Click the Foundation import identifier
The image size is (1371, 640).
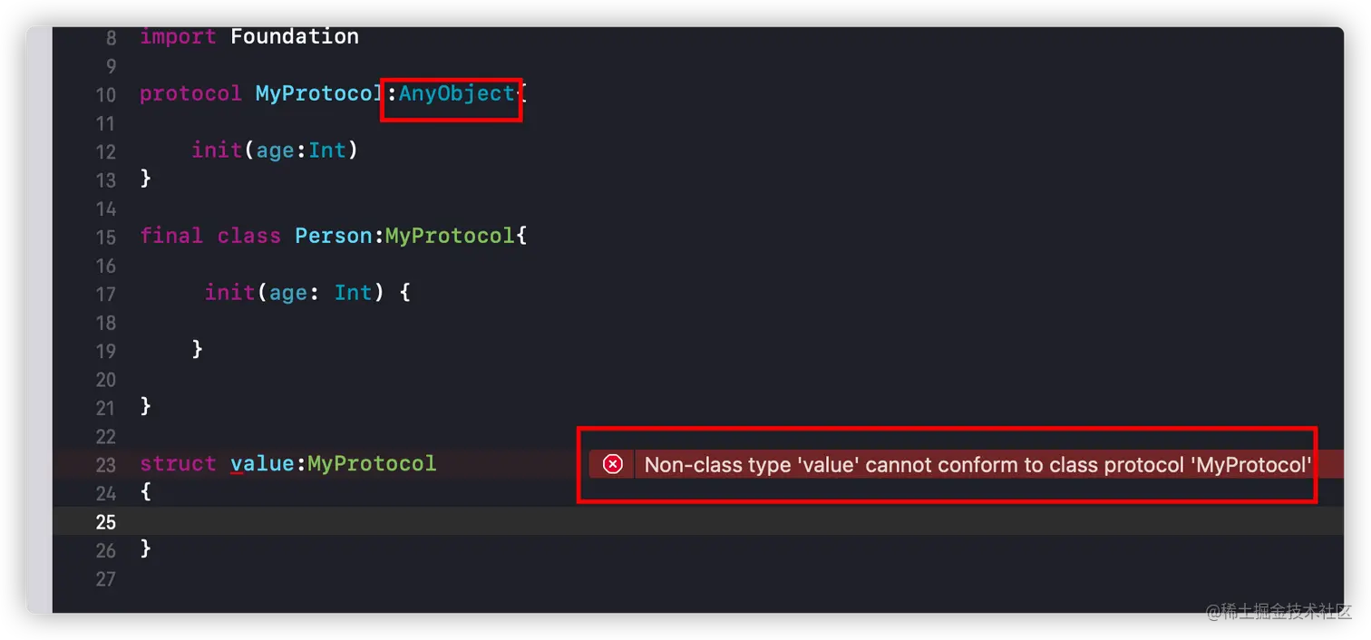[295, 36]
